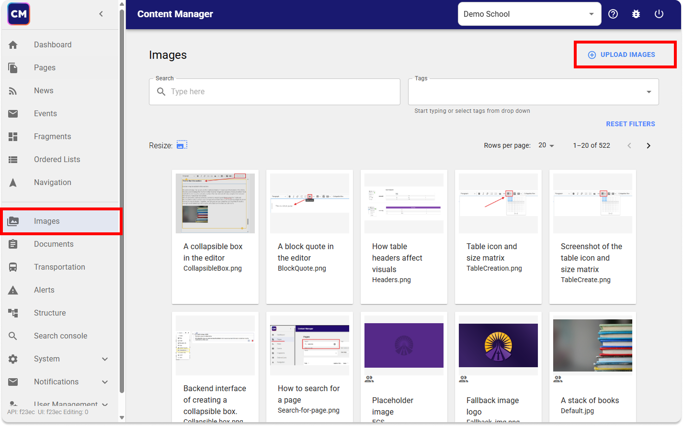The height and width of the screenshot is (426, 683).
Task: Open Documents in the sidebar
Action: click(x=54, y=244)
